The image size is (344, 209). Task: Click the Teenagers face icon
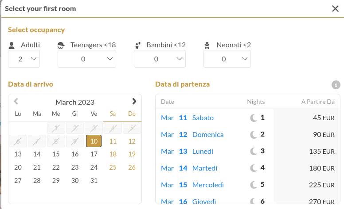click(x=61, y=46)
